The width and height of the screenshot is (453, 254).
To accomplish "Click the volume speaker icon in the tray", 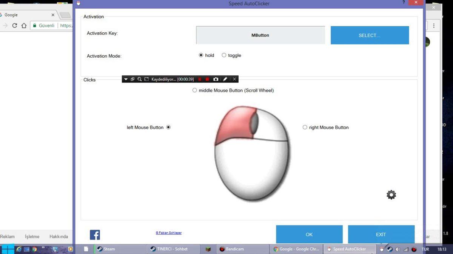I will click(398, 249).
